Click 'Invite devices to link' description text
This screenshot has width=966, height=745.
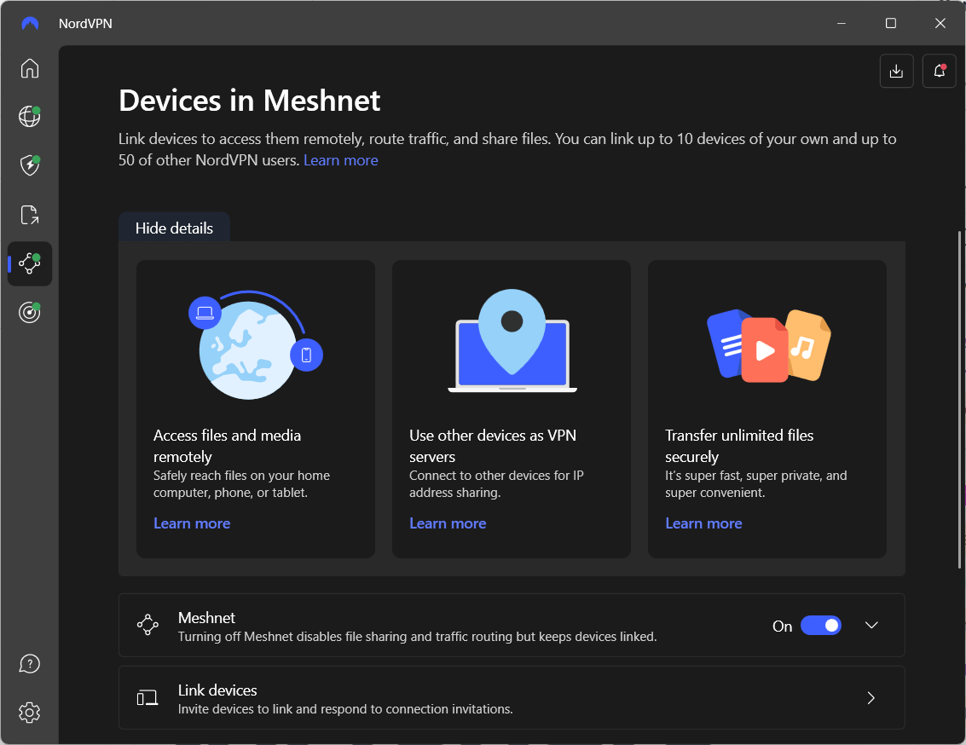coord(345,709)
